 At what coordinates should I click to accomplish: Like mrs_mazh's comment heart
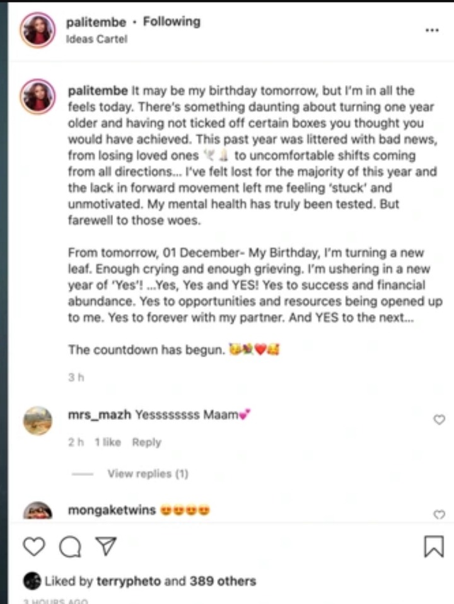[x=439, y=419]
